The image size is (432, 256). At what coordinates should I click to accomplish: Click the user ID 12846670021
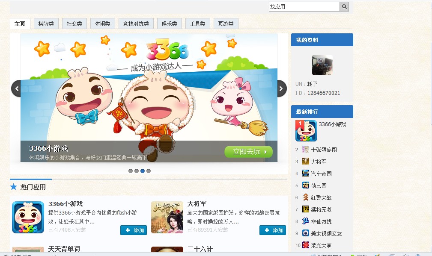(x=323, y=93)
